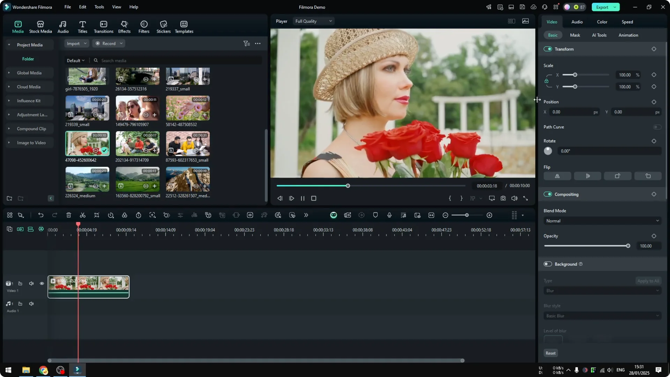
Task: Split the clip with the scissors tool
Action: 83,215
